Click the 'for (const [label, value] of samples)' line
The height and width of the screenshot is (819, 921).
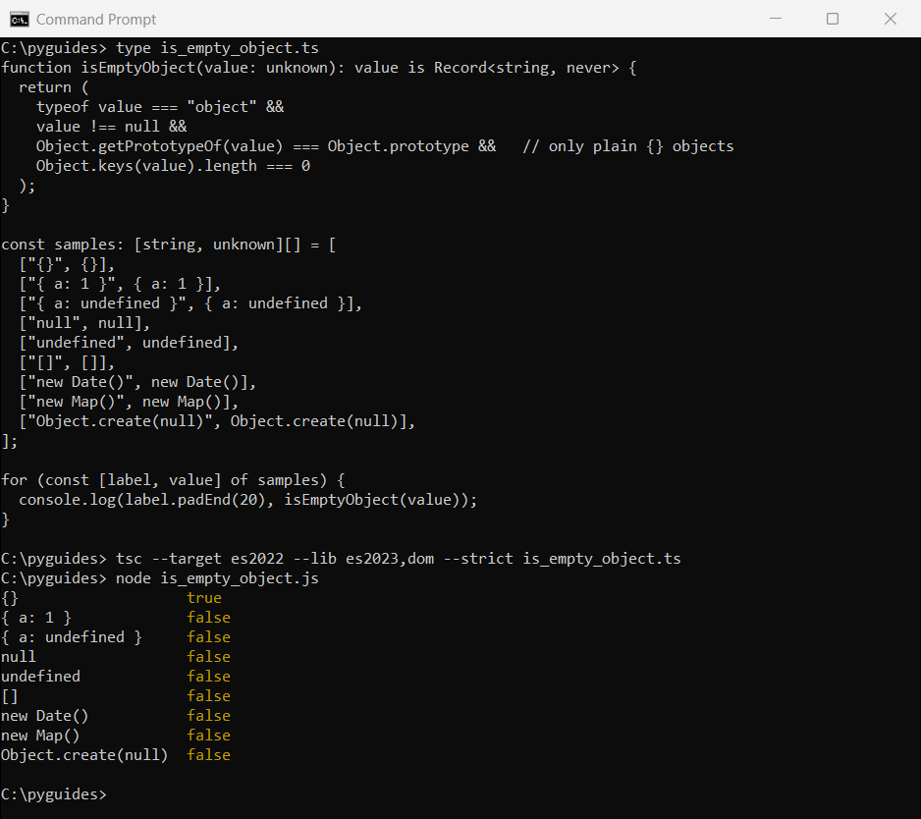coord(173,480)
